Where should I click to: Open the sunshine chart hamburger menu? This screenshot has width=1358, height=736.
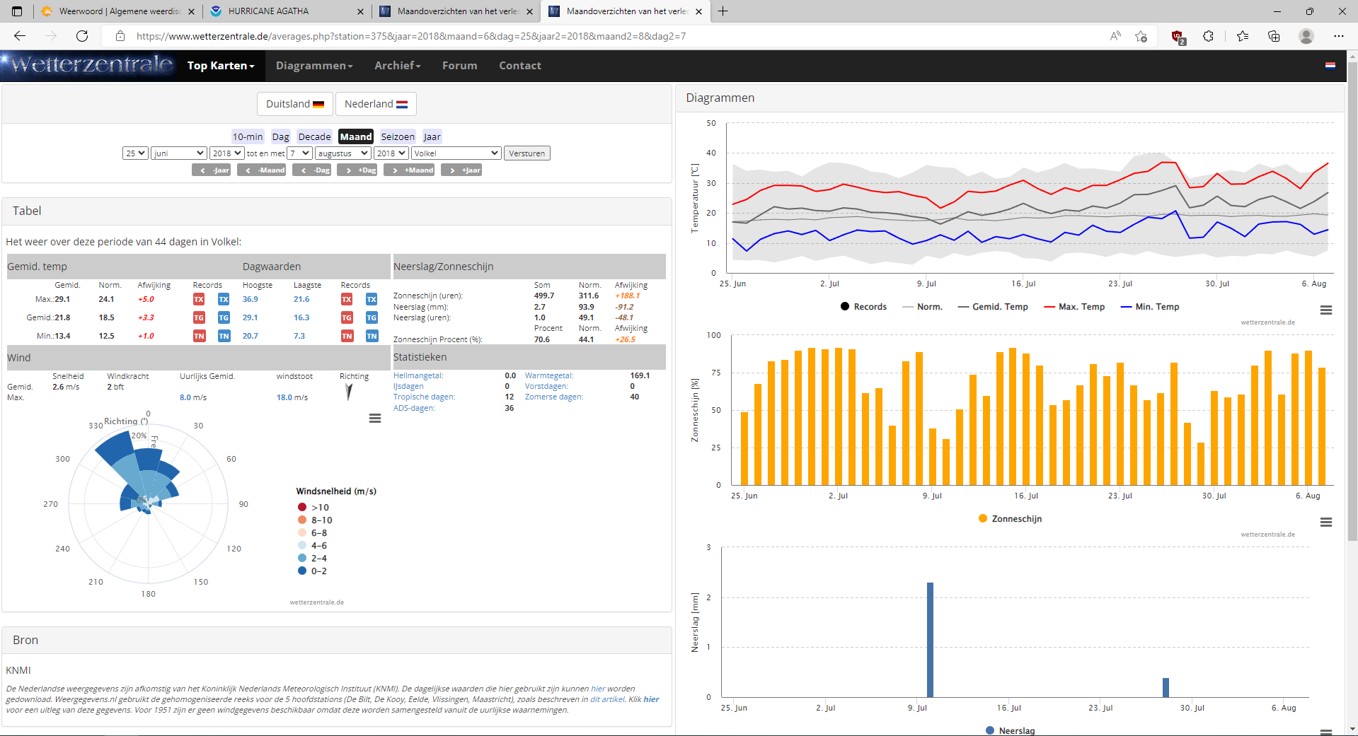pos(1326,522)
